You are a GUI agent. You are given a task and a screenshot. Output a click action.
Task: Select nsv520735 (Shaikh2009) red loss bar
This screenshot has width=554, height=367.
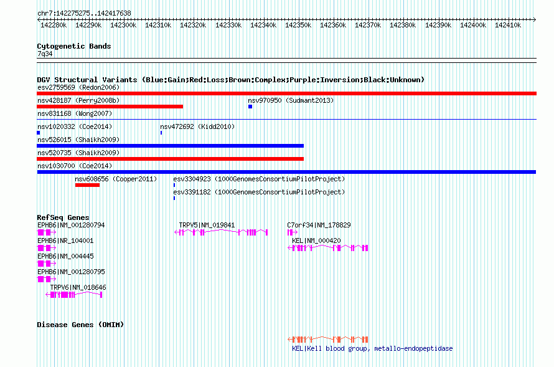[171, 159]
